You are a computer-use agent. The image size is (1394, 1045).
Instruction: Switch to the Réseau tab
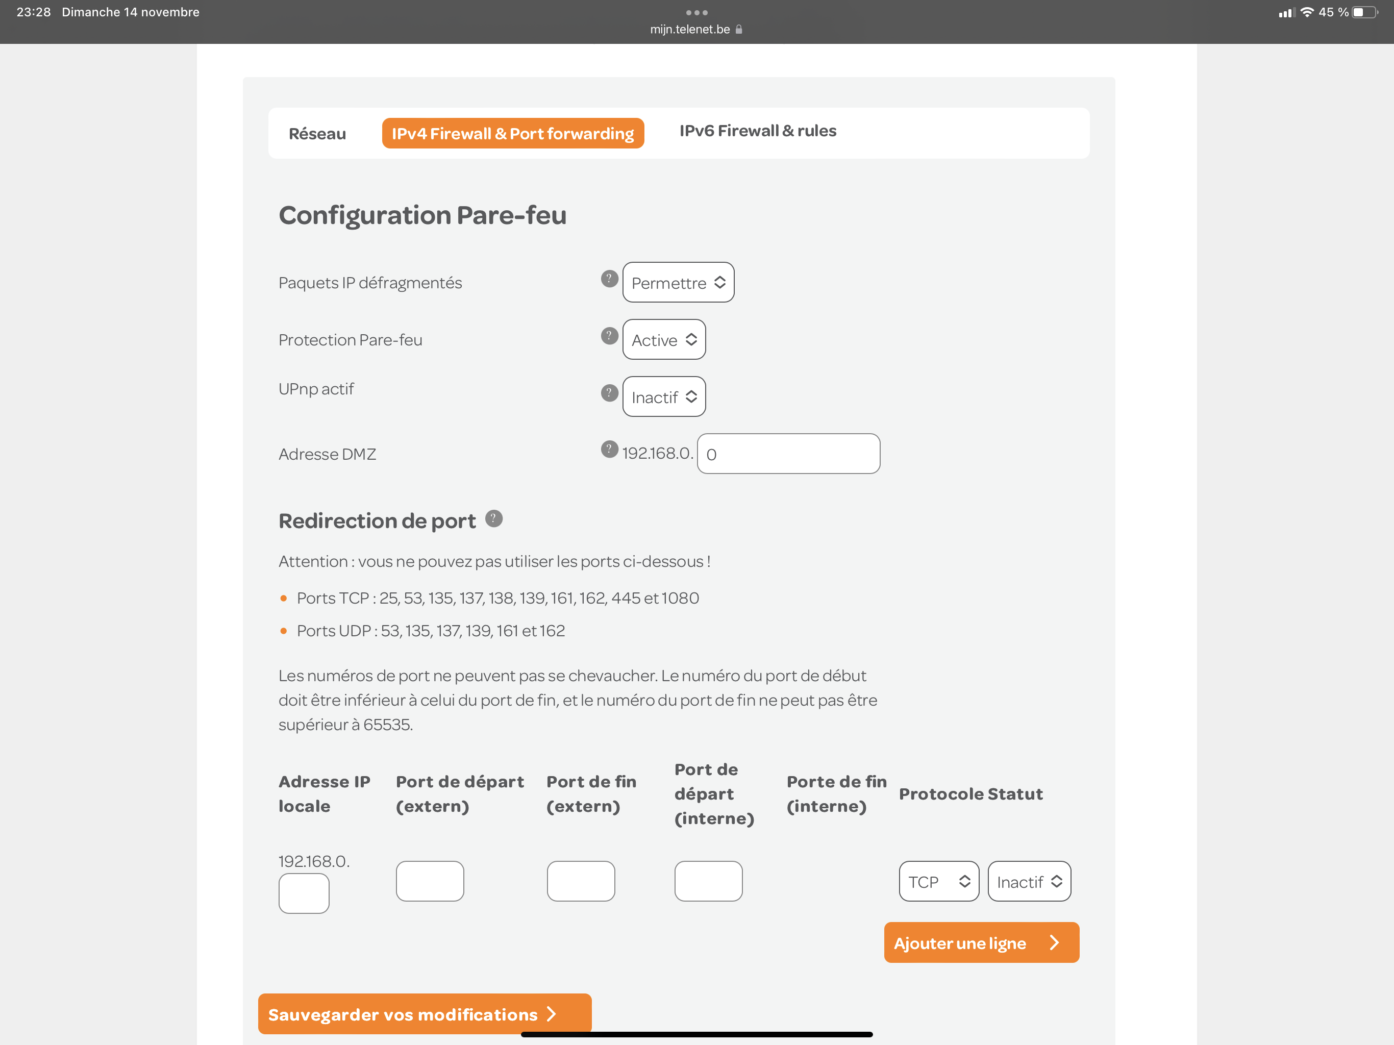317,134
